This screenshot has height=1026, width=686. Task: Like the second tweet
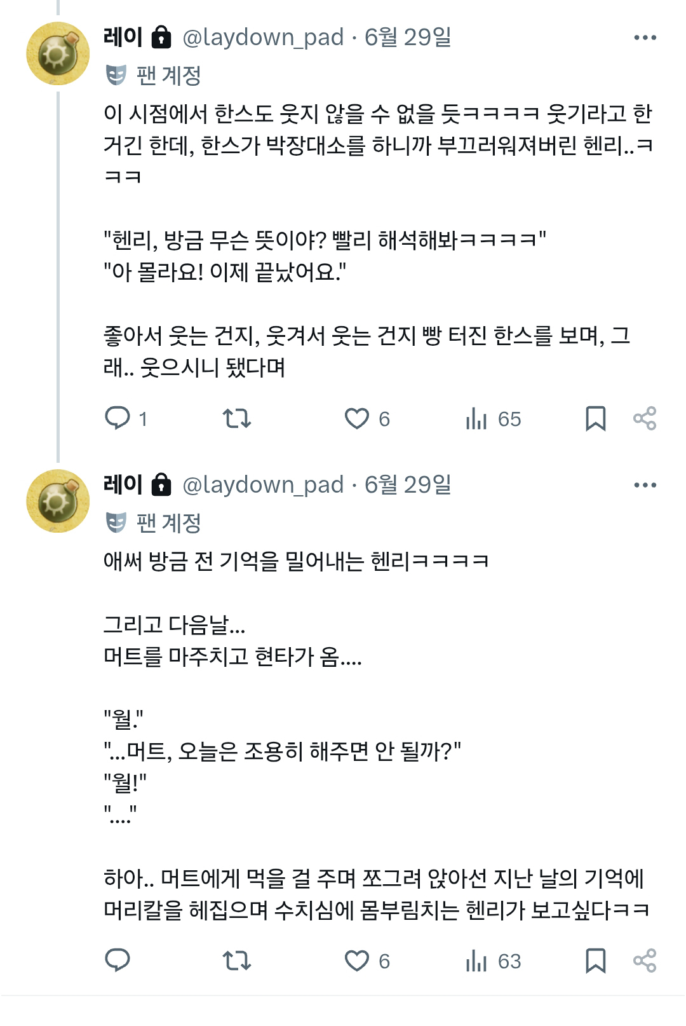[357, 961]
